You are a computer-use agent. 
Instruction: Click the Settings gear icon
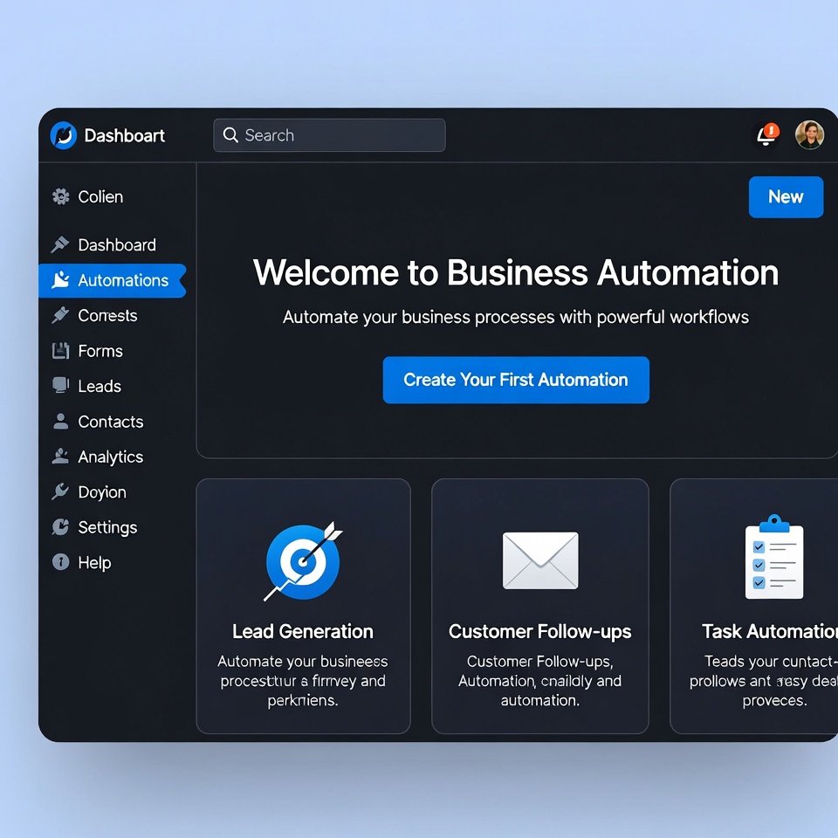(60, 527)
